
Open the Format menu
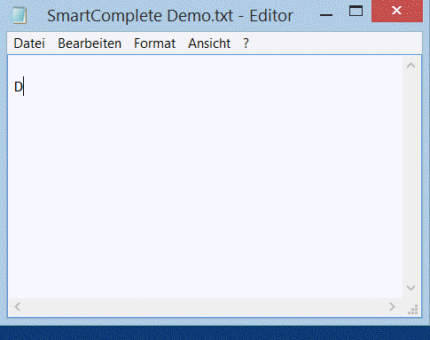coord(154,43)
